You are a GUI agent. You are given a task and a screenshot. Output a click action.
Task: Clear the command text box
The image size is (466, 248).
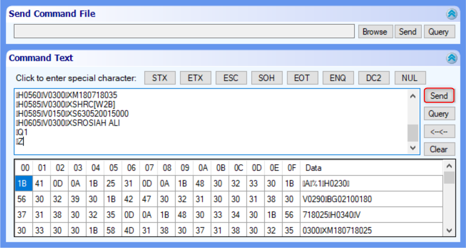point(439,149)
